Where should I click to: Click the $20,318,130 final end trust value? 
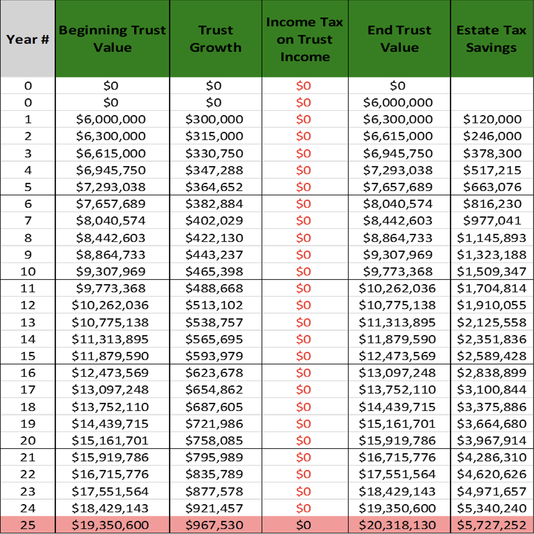tap(399, 525)
